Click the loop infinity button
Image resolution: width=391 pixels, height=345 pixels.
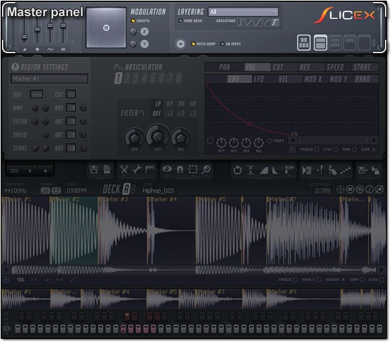click(x=14, y=171)
